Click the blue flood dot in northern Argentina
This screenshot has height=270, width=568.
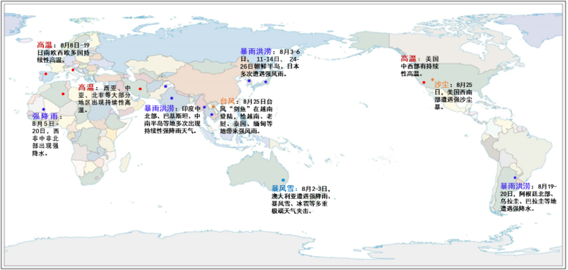[515, 177]
